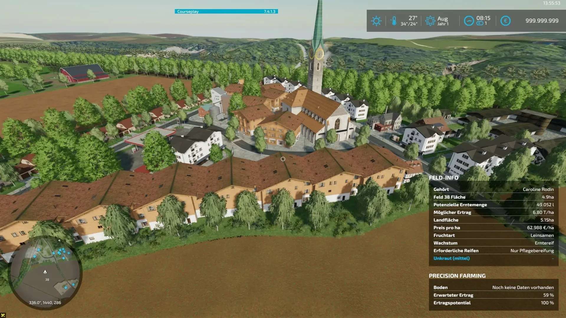
Task: Click the FELD-INFO panel header
Action: pyautogui.click(x=443, y=178)
